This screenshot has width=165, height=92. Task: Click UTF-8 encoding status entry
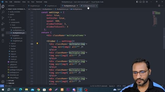tap(119, 86)
